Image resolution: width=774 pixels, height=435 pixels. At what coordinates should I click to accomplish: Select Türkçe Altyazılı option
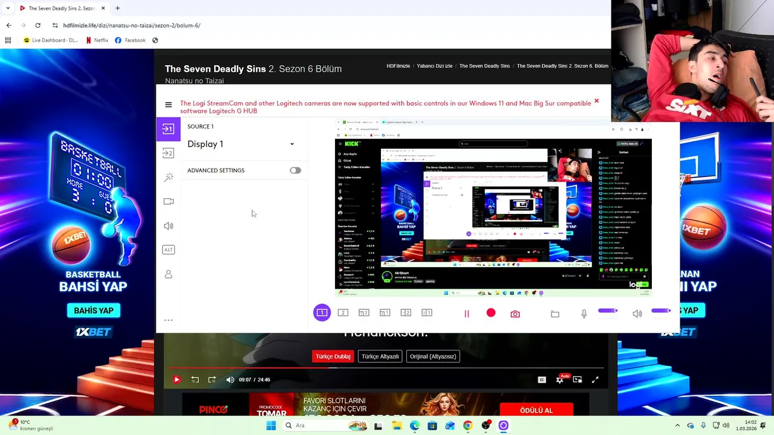[x=380, y=356]
